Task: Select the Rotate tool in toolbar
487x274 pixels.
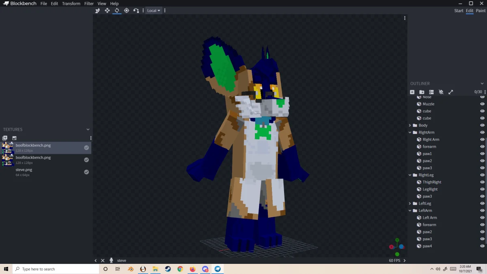Action: tap(117, 11)
